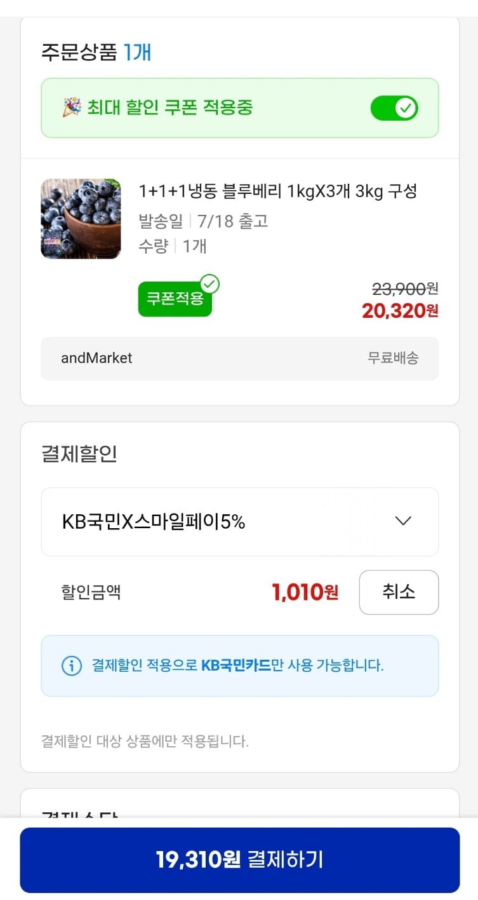Tap the red 20,320원 discounted price
Screen dimensions: 478x900
click(x=400, y=311)
